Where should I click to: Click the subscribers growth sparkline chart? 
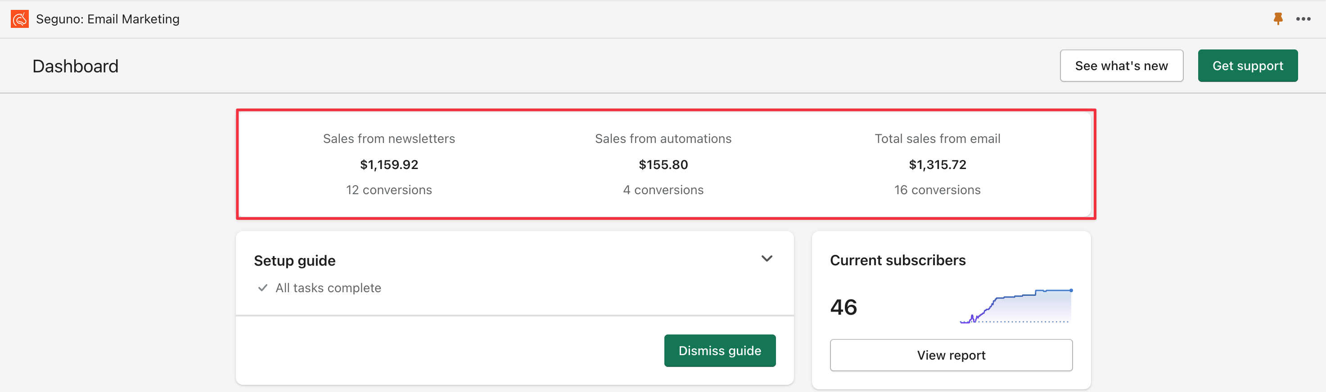point(1015,307)
